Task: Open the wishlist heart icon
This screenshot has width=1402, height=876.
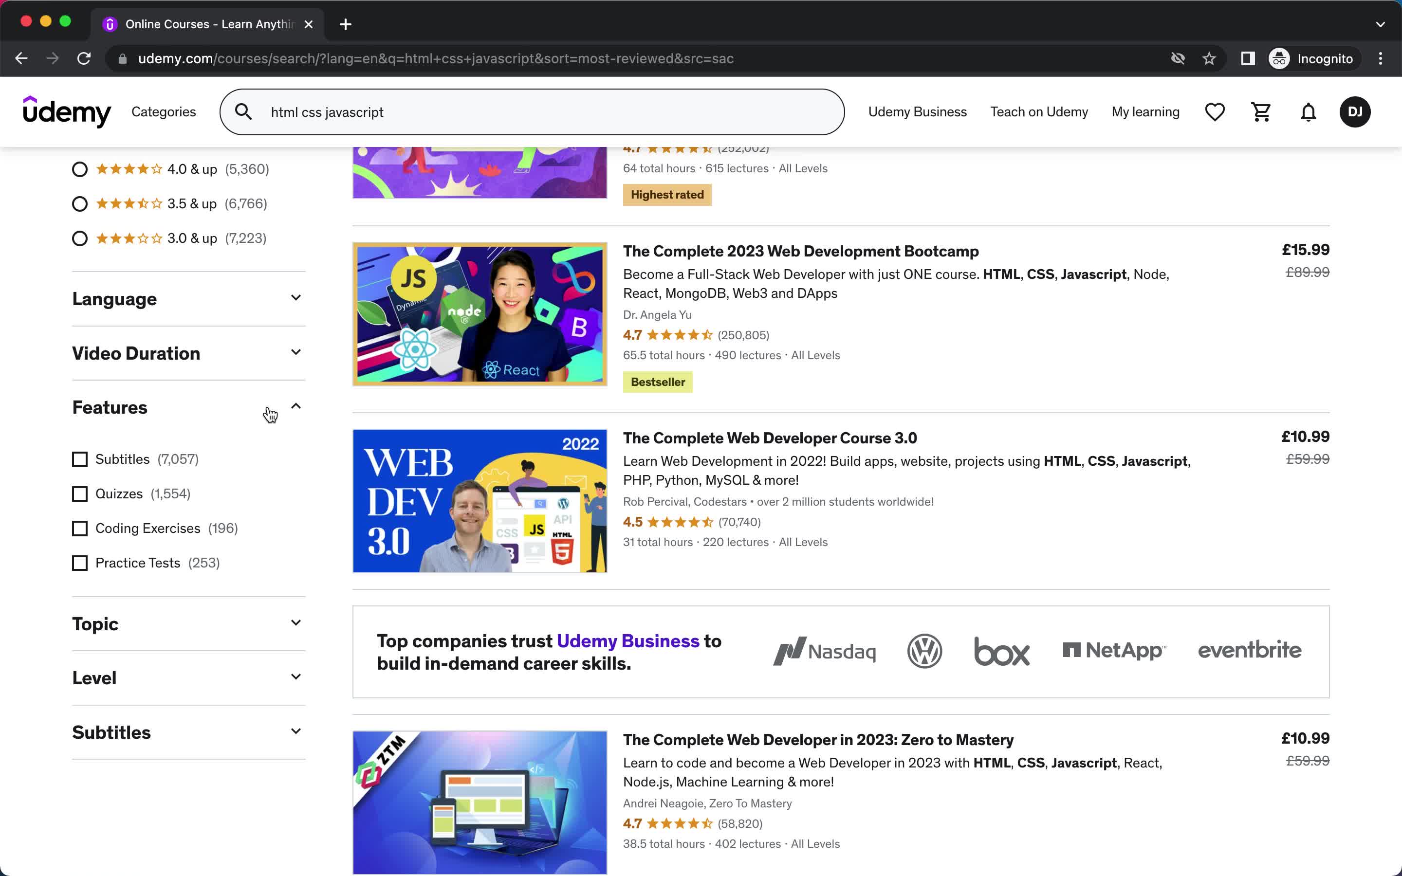Action: coord(1214,112)
